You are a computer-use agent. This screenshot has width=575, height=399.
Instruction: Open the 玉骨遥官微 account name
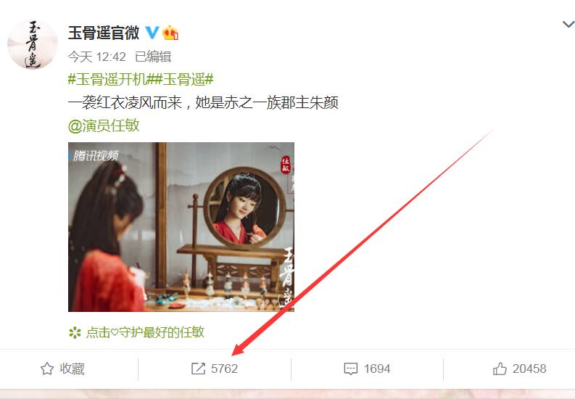click(x=104, y=33)
